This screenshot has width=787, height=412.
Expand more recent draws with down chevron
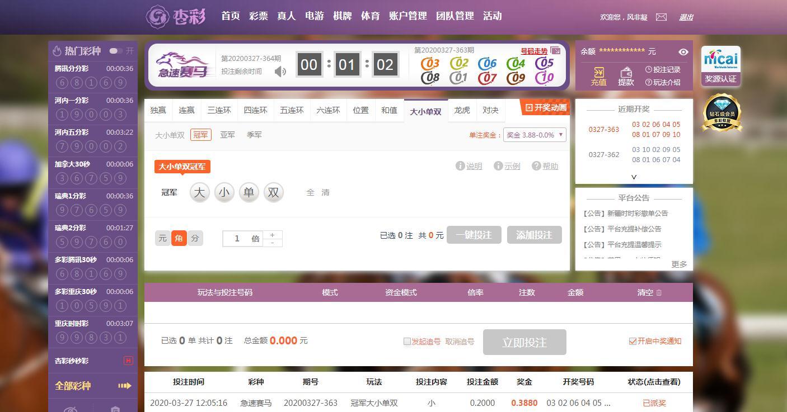634,177
